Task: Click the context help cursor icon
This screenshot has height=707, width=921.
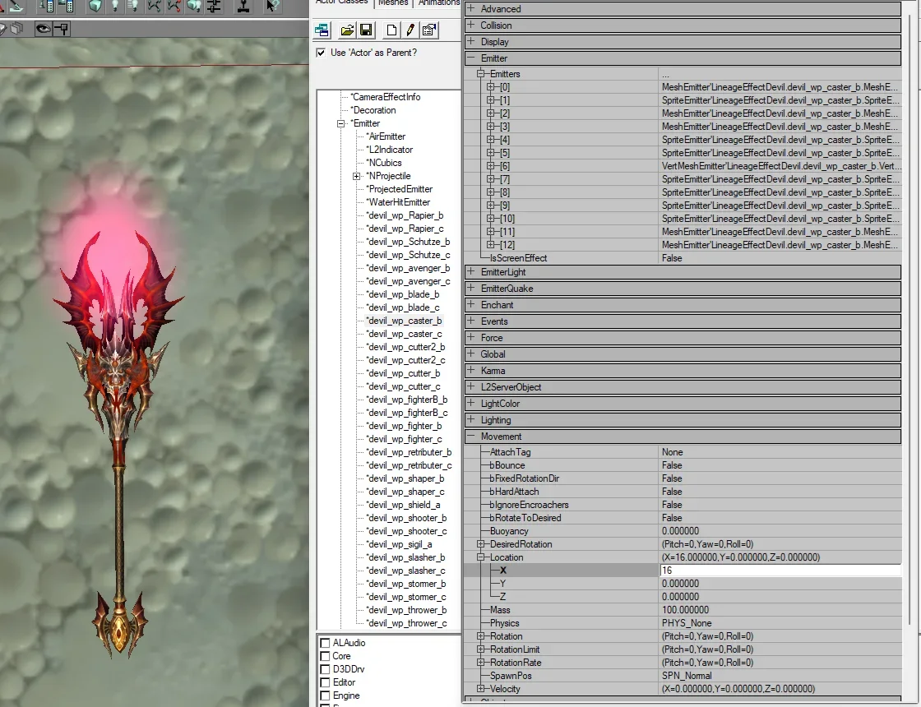Action: click(272, 6)
